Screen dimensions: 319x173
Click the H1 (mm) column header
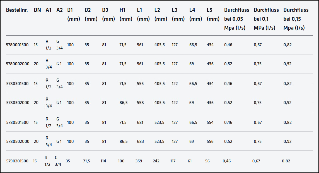pos(126,15)
